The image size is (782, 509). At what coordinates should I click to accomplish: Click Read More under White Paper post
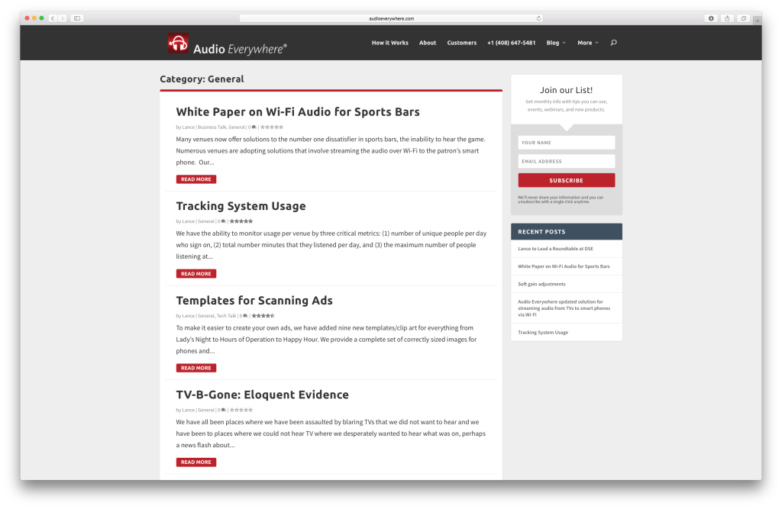pyautogui.click(x=196, y=179)
